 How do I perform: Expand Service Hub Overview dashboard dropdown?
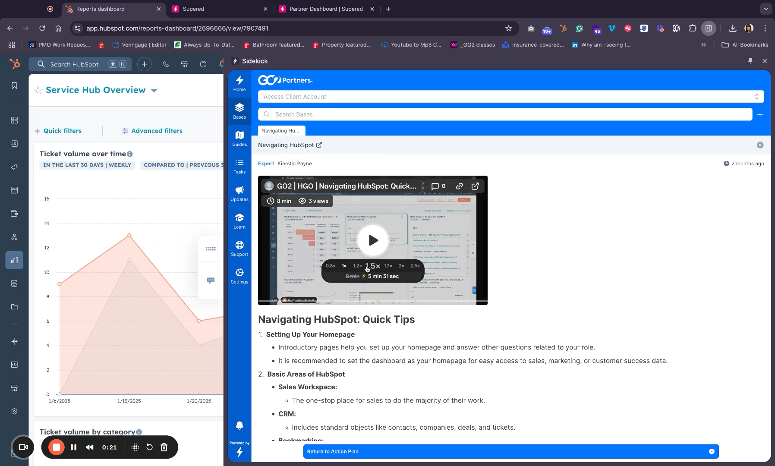pos(154,91)
